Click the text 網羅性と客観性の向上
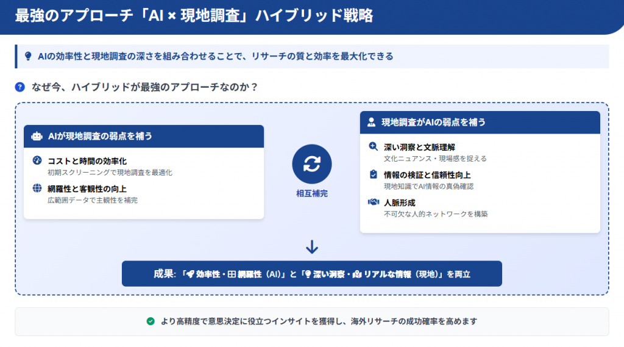This screenshot has height=347, width=624. [87, 189]
